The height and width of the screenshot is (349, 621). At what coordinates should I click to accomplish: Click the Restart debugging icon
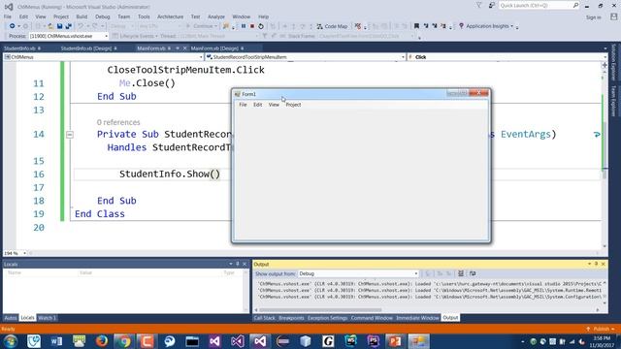pos(261,26)
